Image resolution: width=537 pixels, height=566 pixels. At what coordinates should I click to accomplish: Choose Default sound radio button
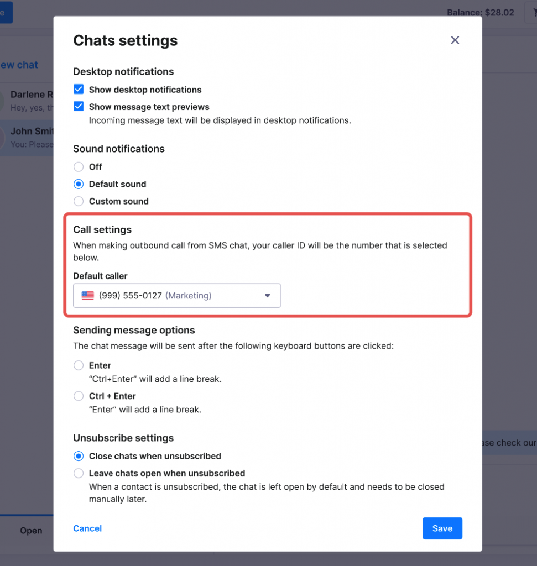(x=79, y=184)
